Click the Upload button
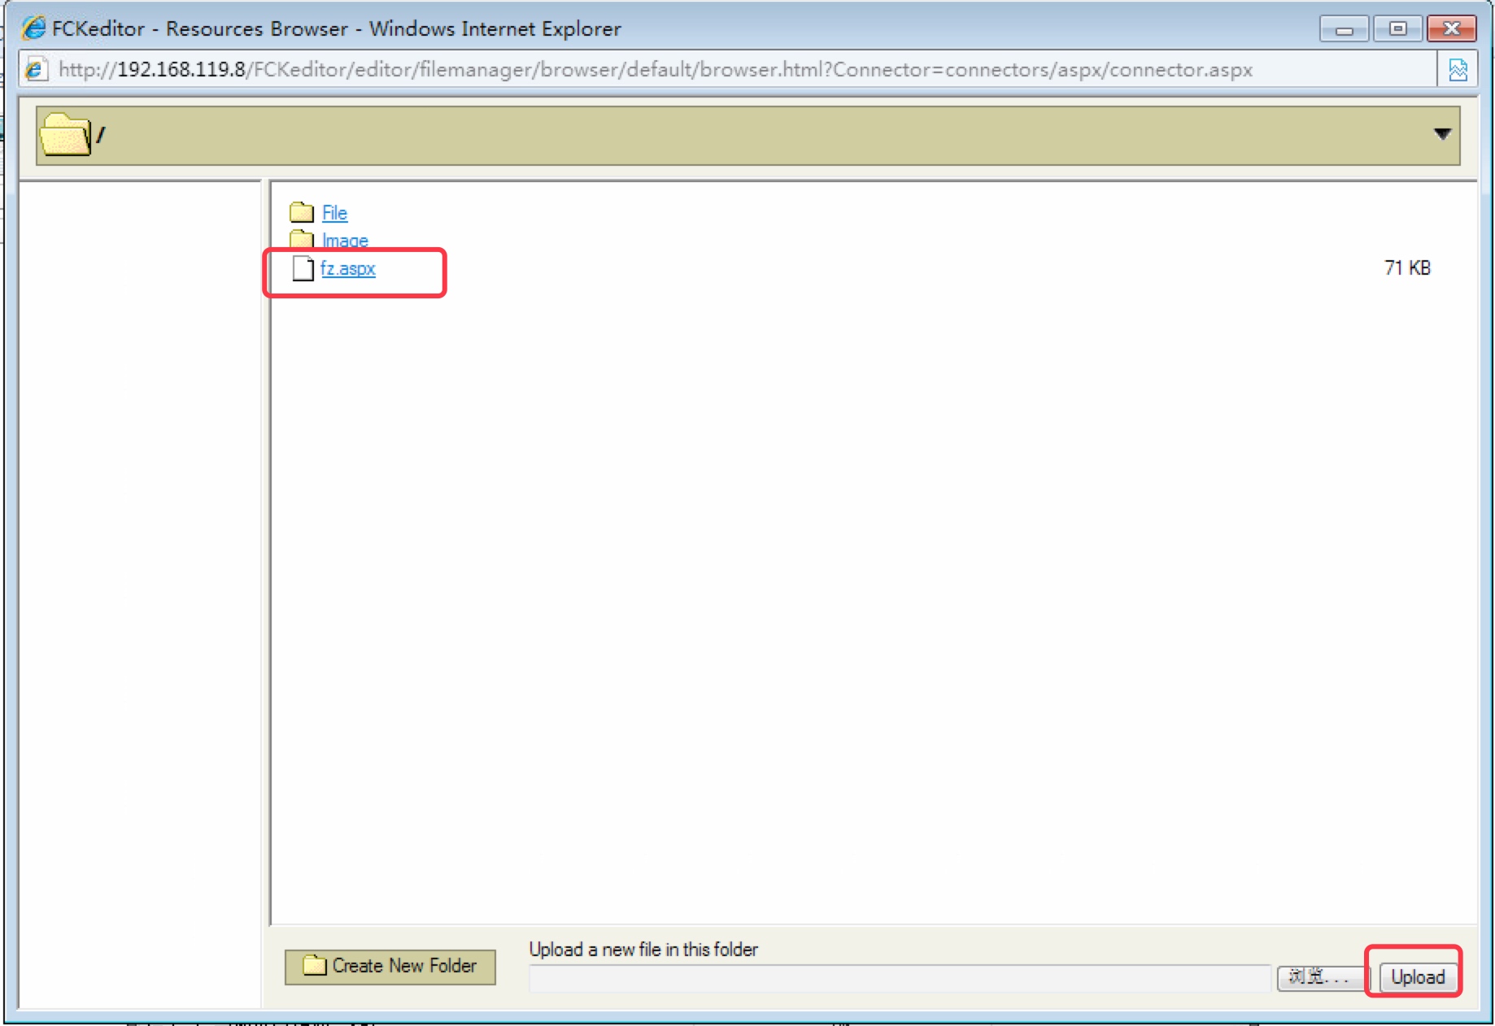Screen dimensions: 1495x1026 [x=1417, y=977]
